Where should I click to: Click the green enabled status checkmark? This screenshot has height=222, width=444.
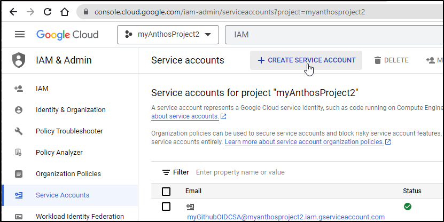408,207
